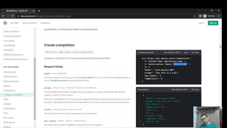Image resolution: width=227 pixels, height=128 pixels.
Task: Click the Request body heading
Action: (x=54, y=66)
